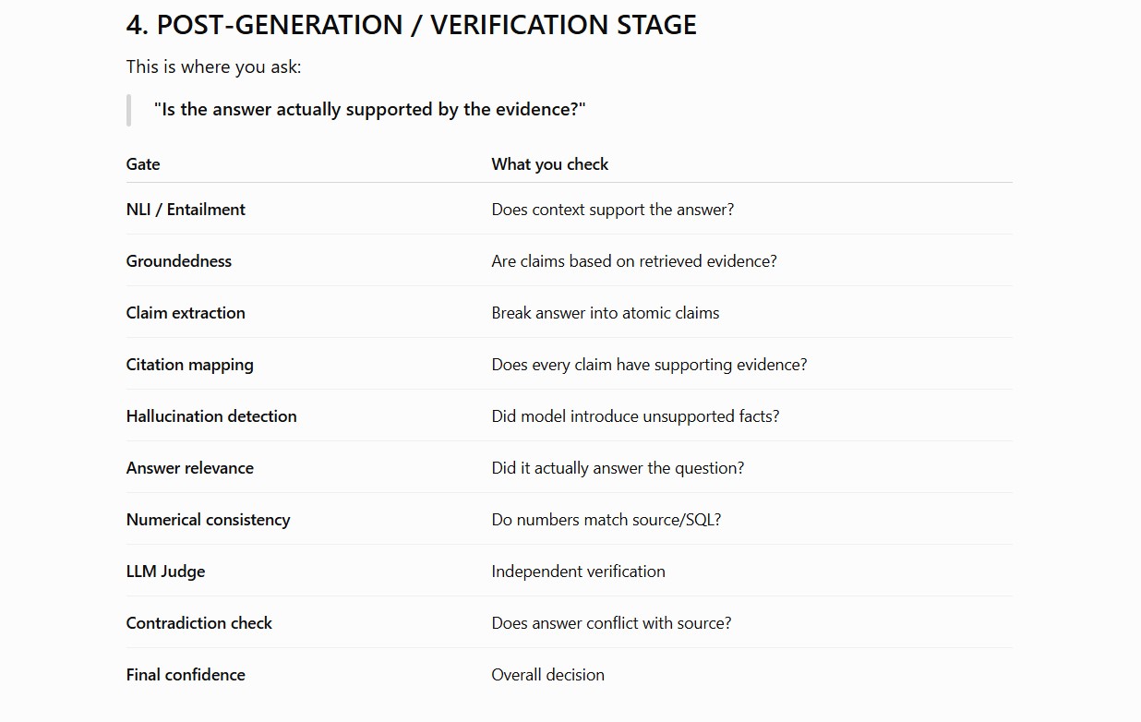1141x722 pixels.
Task: Click the Post-Generation / Verification Stage heading
Action: [x=412, y=25]
